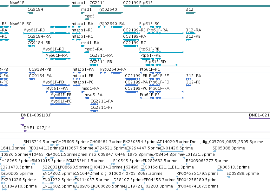Click transcript CG2199-RB label
The height and width of the screenshot is (191, 270).
[x=134, y=30]
